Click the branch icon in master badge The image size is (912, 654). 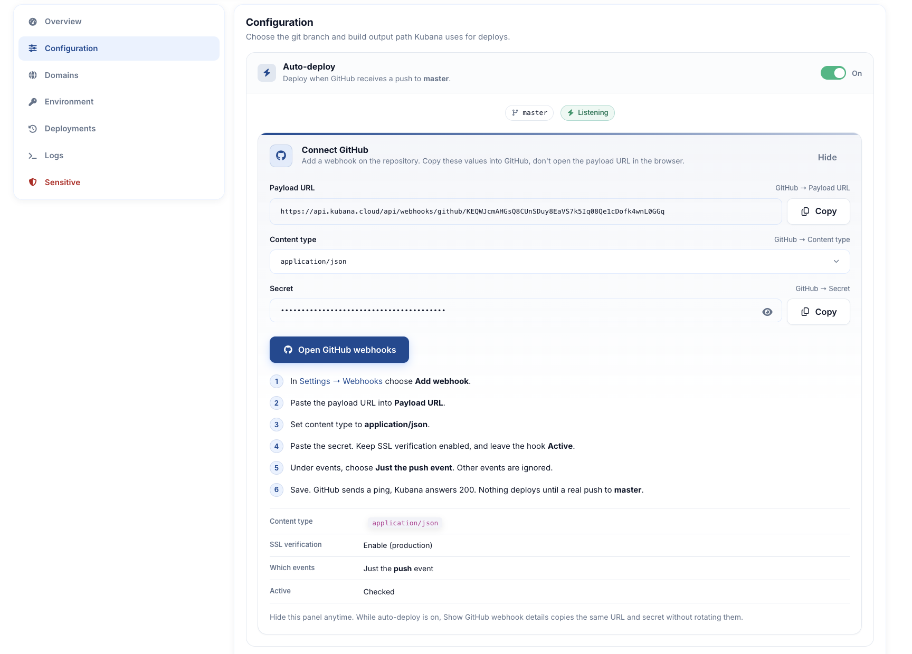(x=515, y=113)
